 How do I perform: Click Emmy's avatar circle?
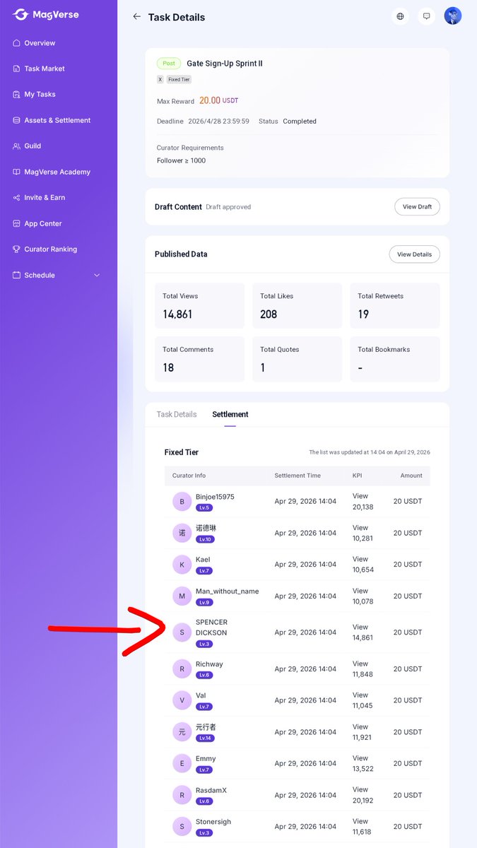[182, 763]
